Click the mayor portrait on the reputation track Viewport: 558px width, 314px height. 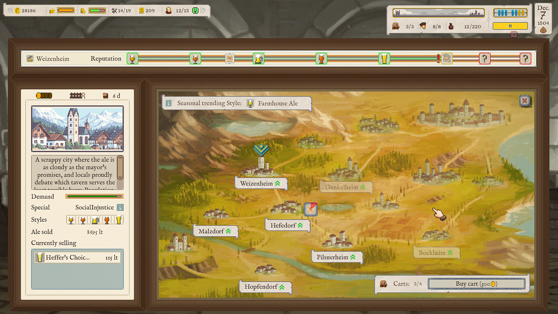click(x=447, y=58)
